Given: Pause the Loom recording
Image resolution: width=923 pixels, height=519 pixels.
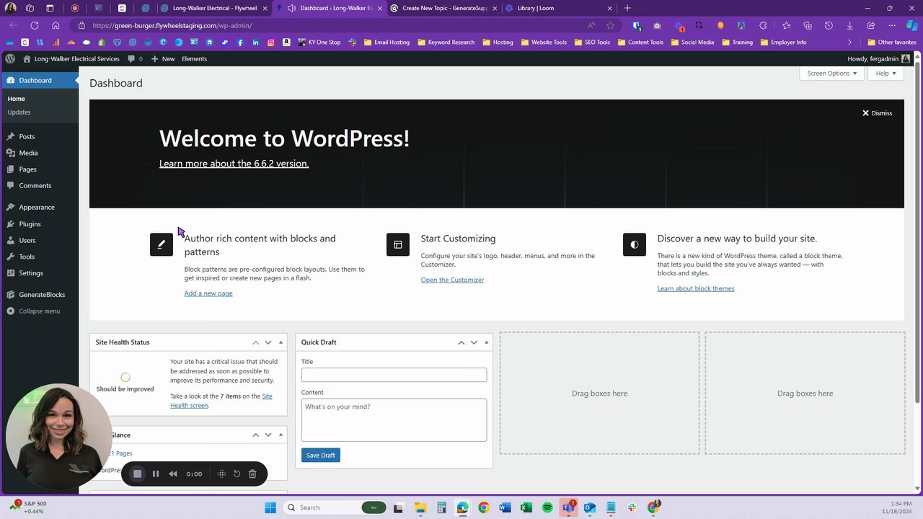Looking at the screenshot, I should pyautogui.click(x=156, y=474).
